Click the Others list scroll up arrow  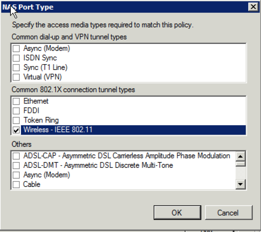tap(240, 156)
